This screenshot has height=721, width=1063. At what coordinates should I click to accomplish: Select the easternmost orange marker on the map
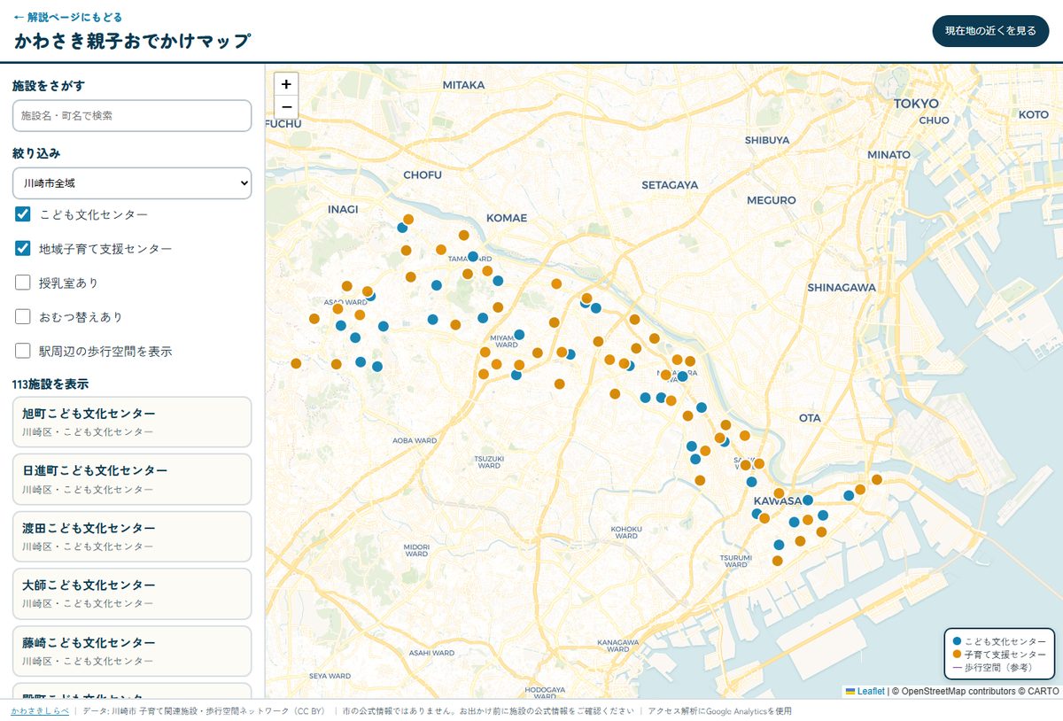click(877, 479)
